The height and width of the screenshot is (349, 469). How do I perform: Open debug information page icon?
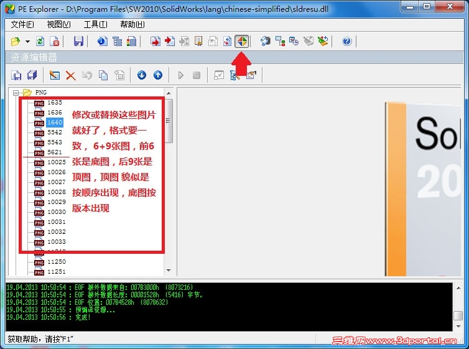213,41
